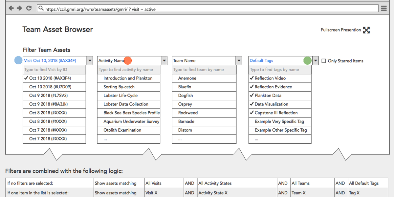The height and width of the screenshot is (197, 394).
Task: Choose Black Sea Bass Species Profile
Action: pos(129,113)
